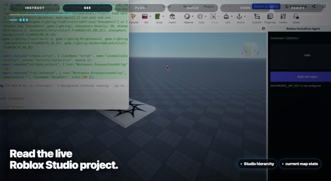
Task: Click the Restart to update button
Action: [266, 7]
